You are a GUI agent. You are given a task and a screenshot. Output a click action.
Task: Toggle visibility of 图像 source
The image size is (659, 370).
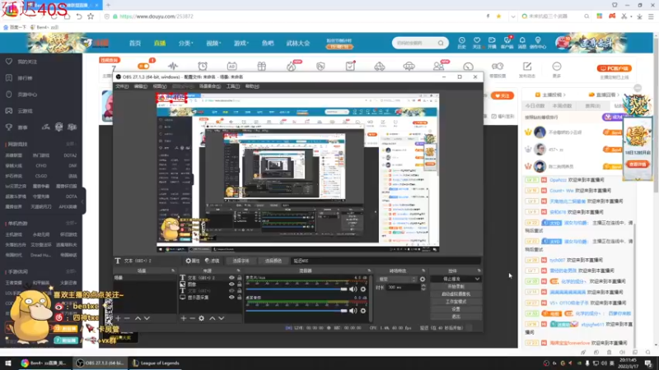coord(231,284)
